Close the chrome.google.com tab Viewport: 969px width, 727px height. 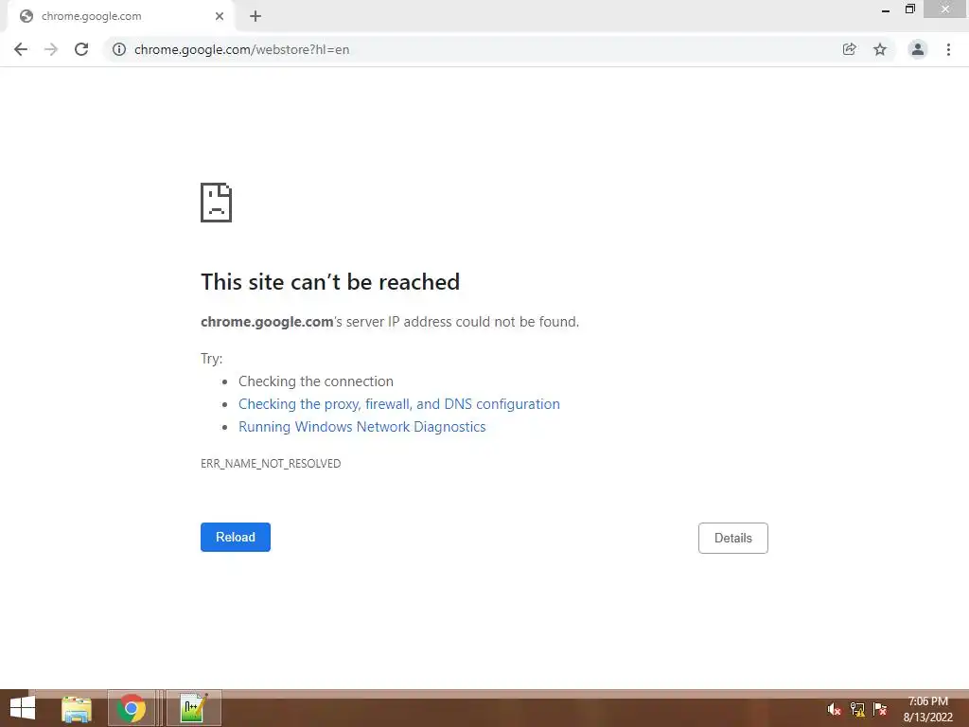point(220,16)
